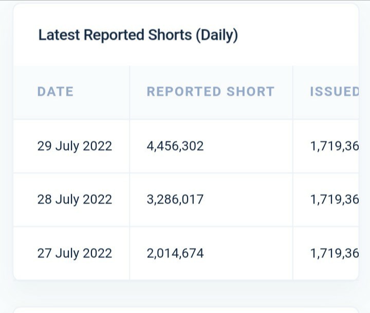The width and height of the screenshot is (370, 313).
Task: Sort by the REPORTED SHORT column header
Action: point(210,92)
